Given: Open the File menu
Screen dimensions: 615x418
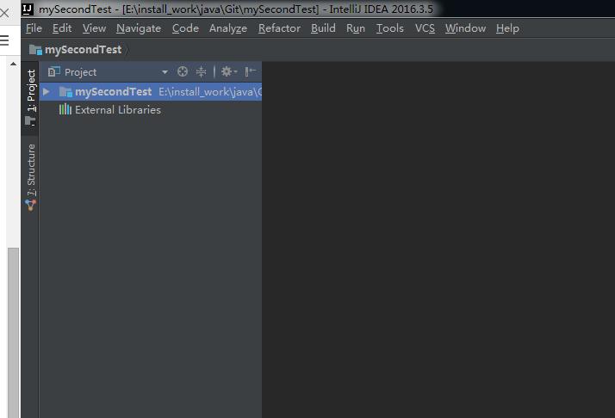Looking at the screenshot, I should 34,28.
